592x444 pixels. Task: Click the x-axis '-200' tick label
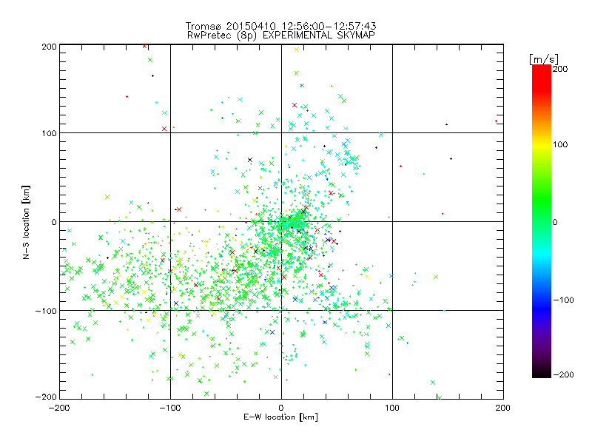(x=59, y=408)
